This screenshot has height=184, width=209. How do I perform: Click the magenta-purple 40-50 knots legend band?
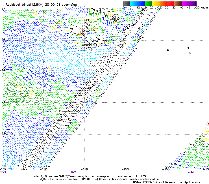189,3
